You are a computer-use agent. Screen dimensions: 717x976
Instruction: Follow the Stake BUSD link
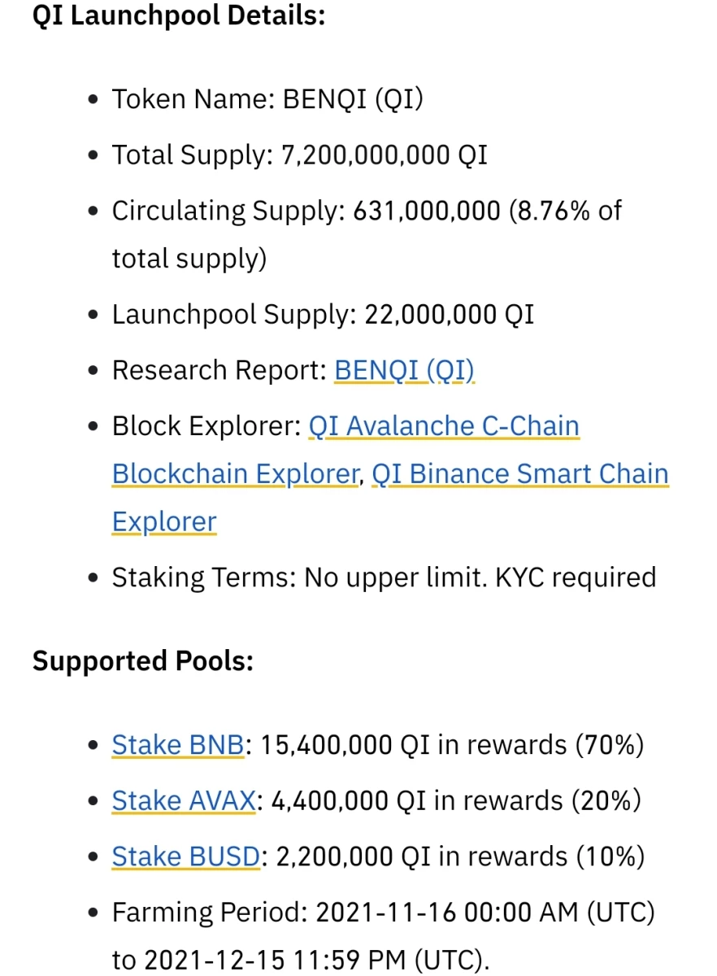pos(186,856)
